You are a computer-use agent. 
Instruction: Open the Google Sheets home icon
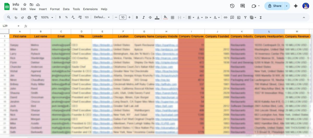point(7,7)
